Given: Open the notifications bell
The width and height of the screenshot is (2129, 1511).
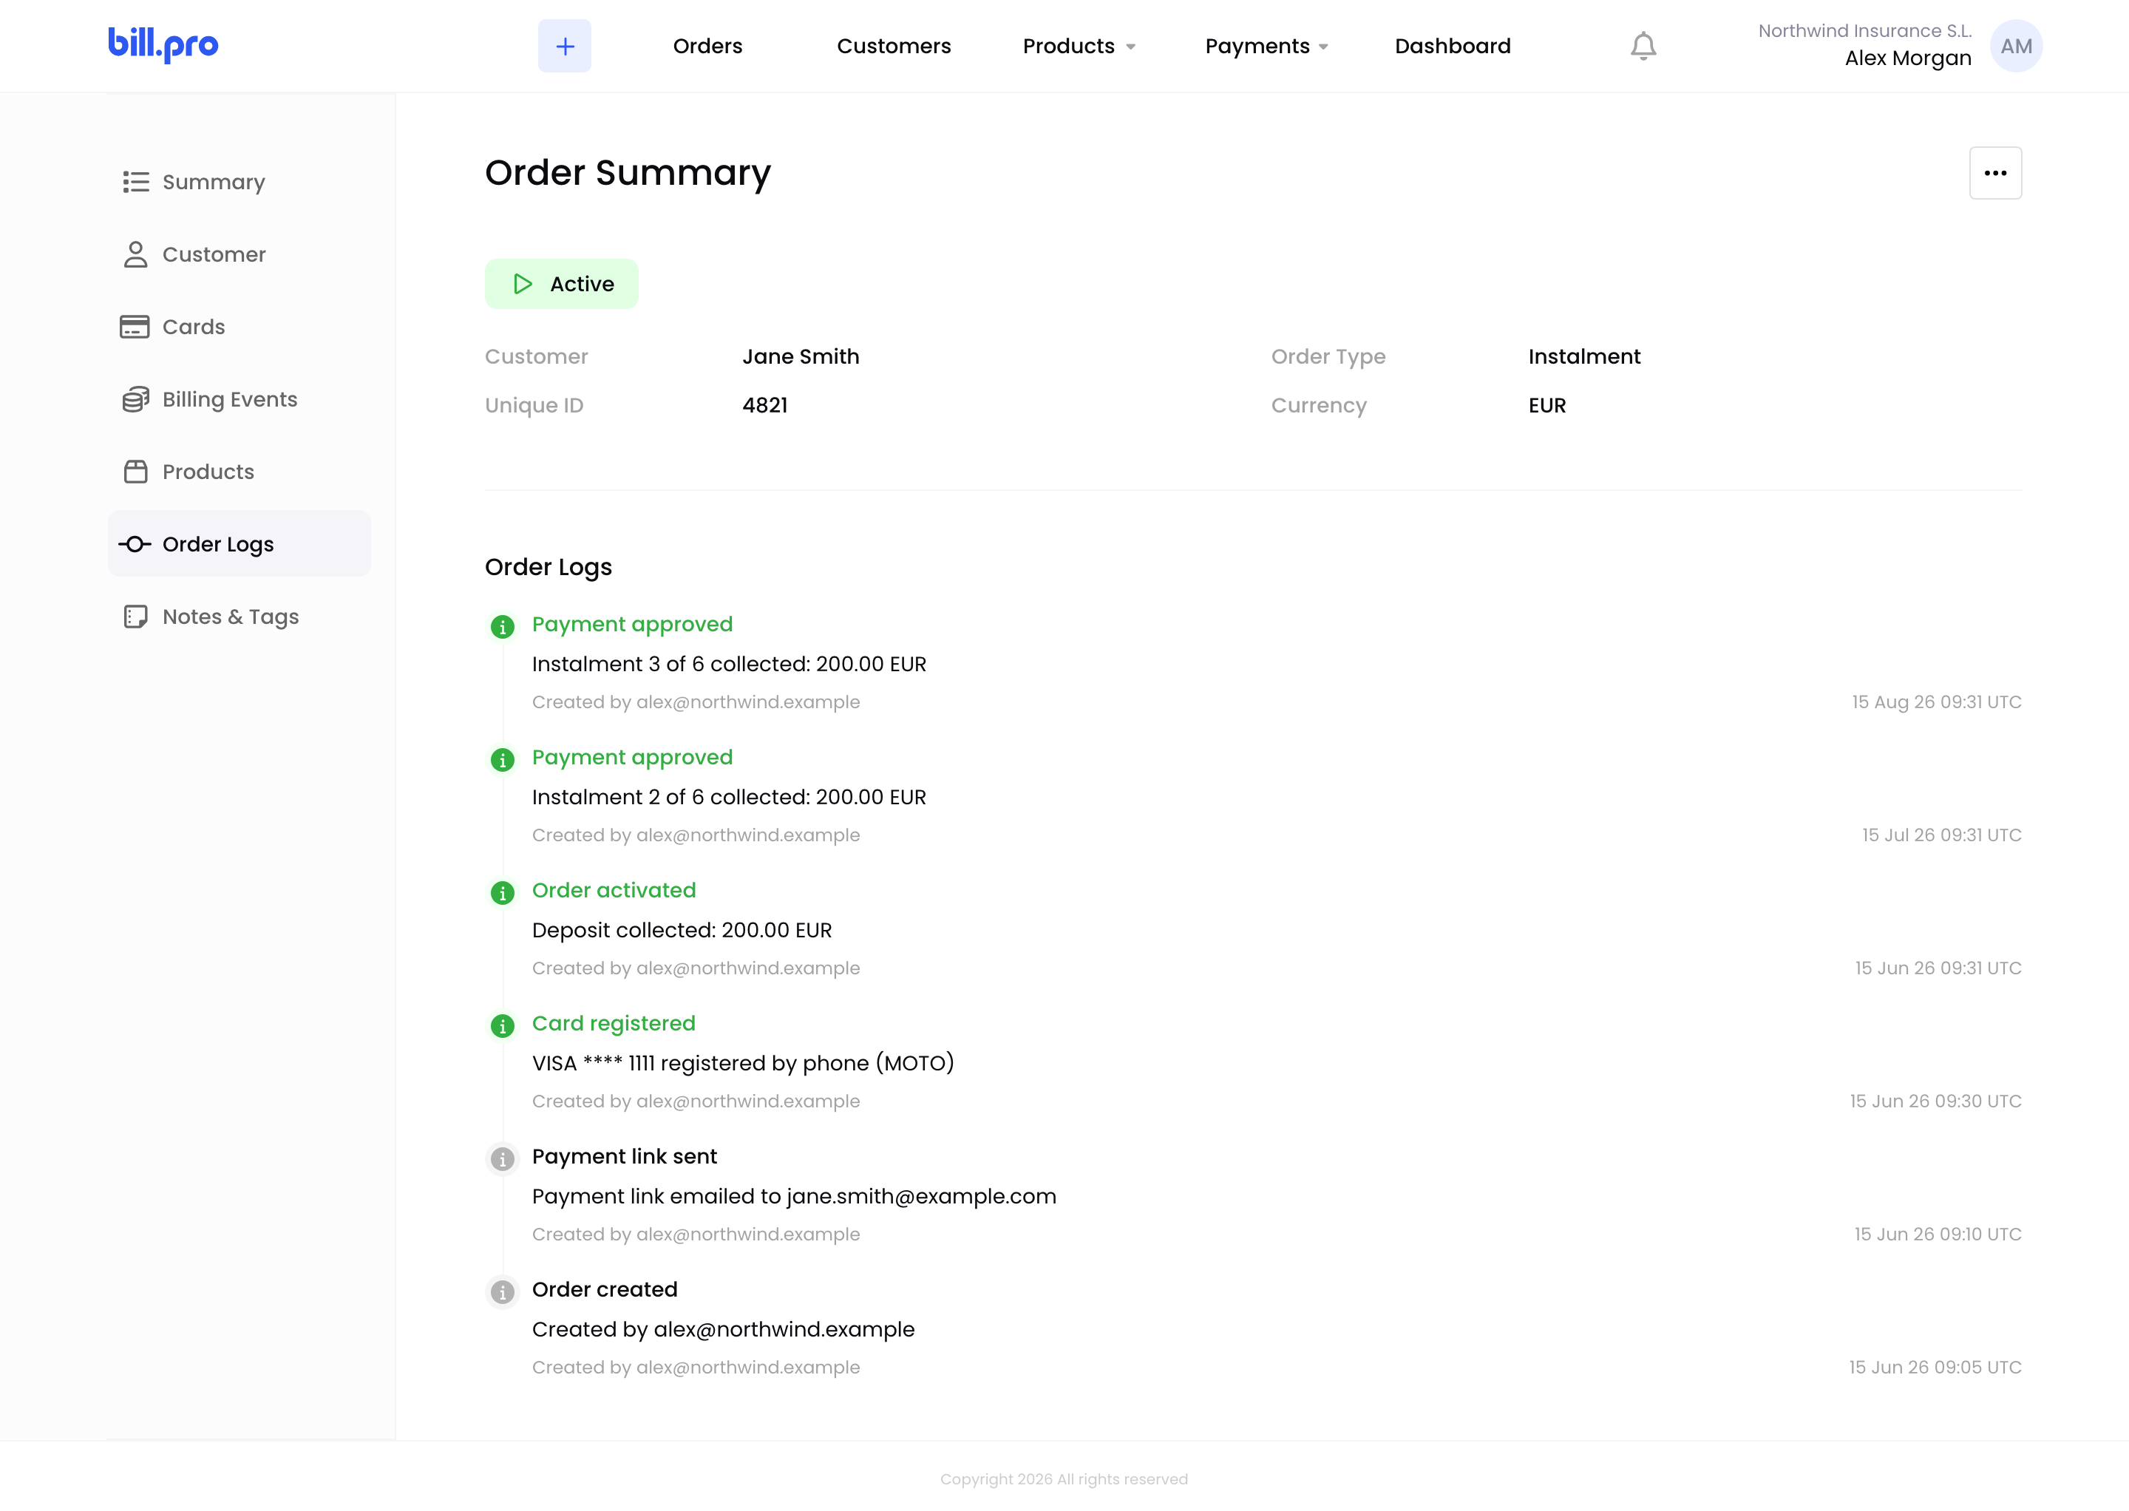Looking at the screenshot, I should click(1643, 46).
